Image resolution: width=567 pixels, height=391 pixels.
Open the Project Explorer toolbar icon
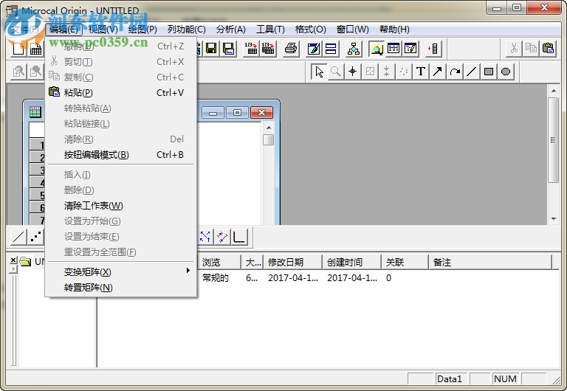tap(377, 49)
